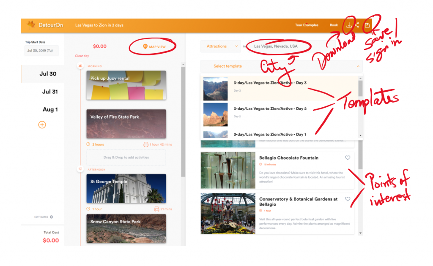Click the clock icon beside 2 hours

[88, 144]
